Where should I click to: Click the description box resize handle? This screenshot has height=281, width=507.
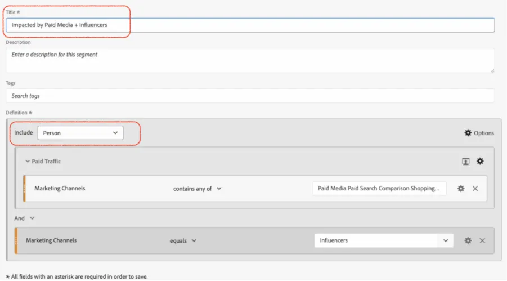click(x=492, y=70)
